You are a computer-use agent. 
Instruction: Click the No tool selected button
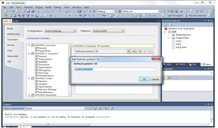tap(196, 16)
